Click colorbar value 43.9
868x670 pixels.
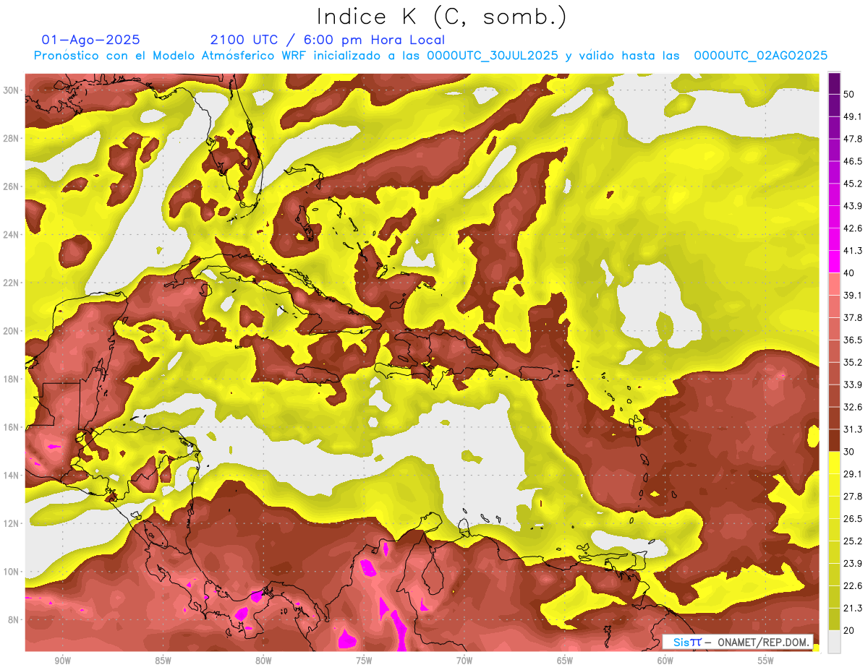coord(853,206)
